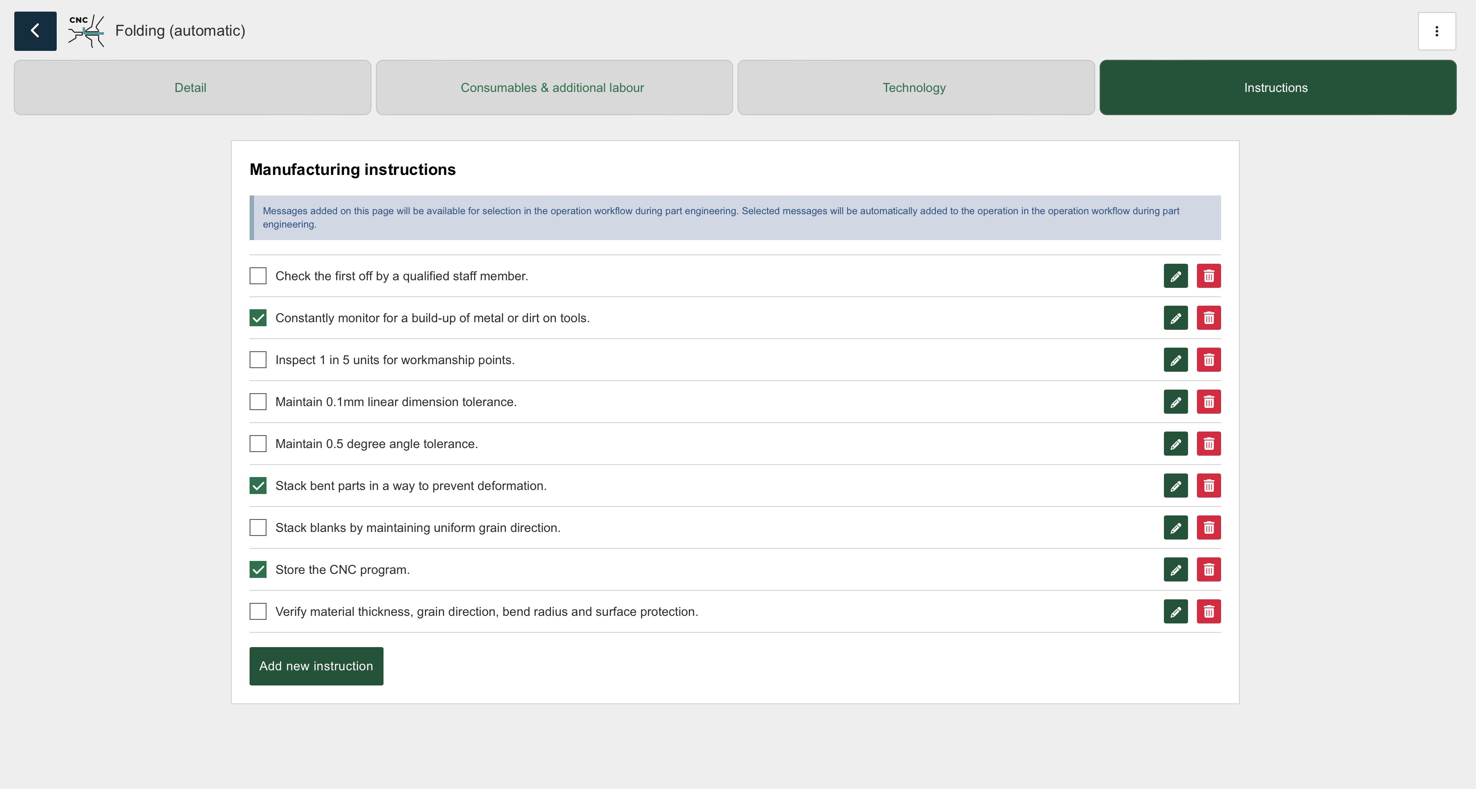Click the CNC folding machine icon
This screenshot has width=1476, height=789.
coord(87,31)
